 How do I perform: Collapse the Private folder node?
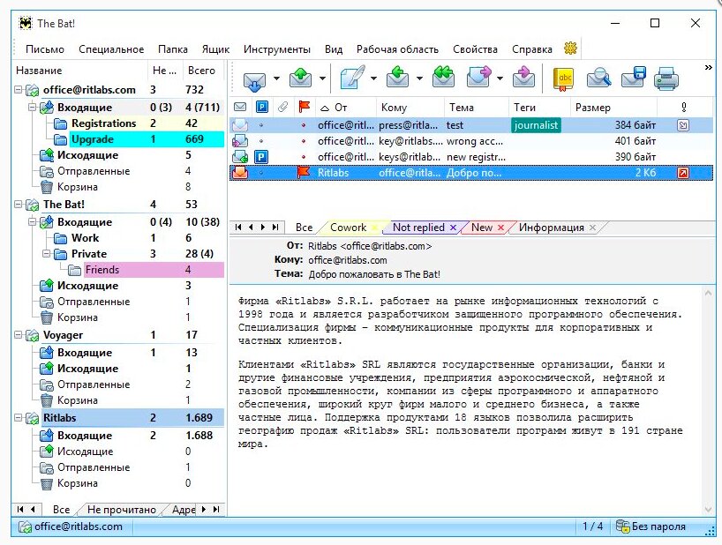pos(47,254)
